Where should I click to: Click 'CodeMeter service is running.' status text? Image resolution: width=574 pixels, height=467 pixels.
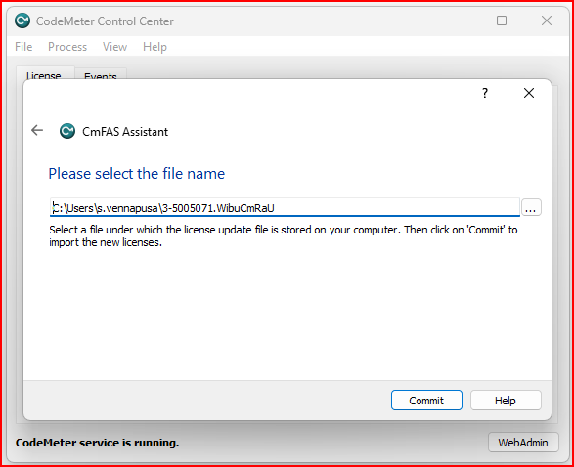point(98,443)
